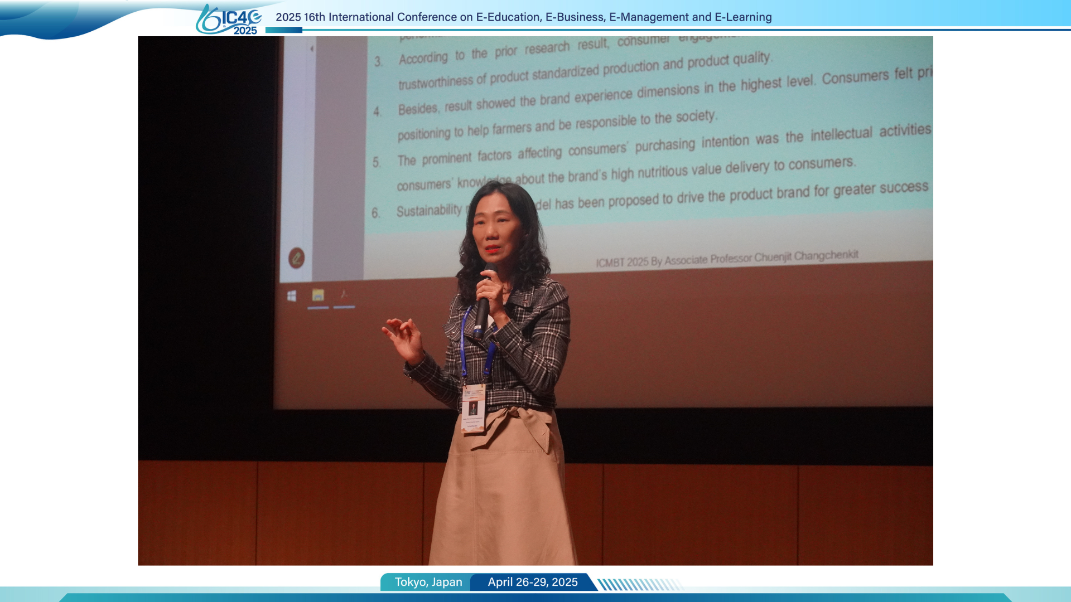Select the Tokyo, Japan location tab

click(428, 582)
